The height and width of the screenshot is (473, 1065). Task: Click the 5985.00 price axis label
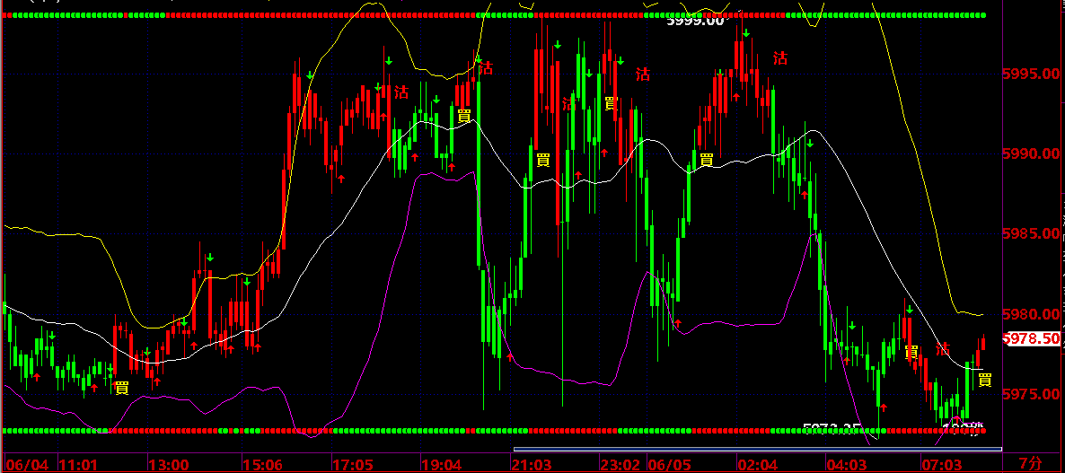[x=1031, y=234]
